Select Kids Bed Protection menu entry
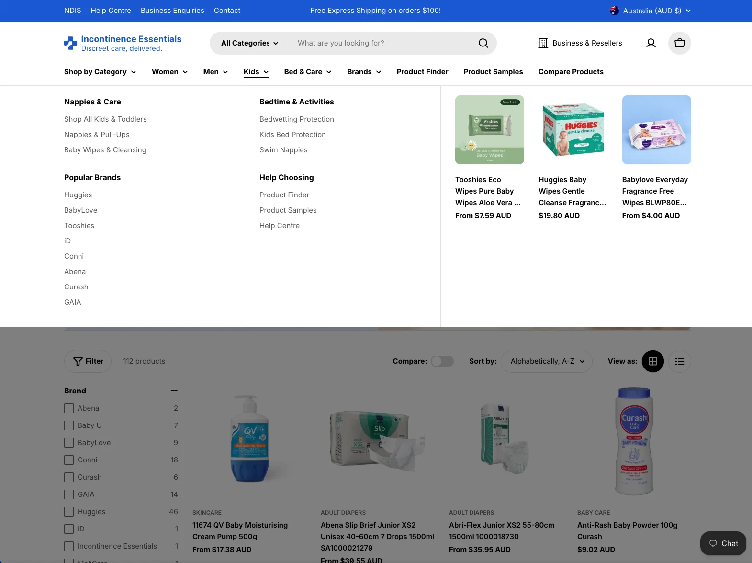Image resolution: width=752 pixels, height=563 pixels. 292,135
